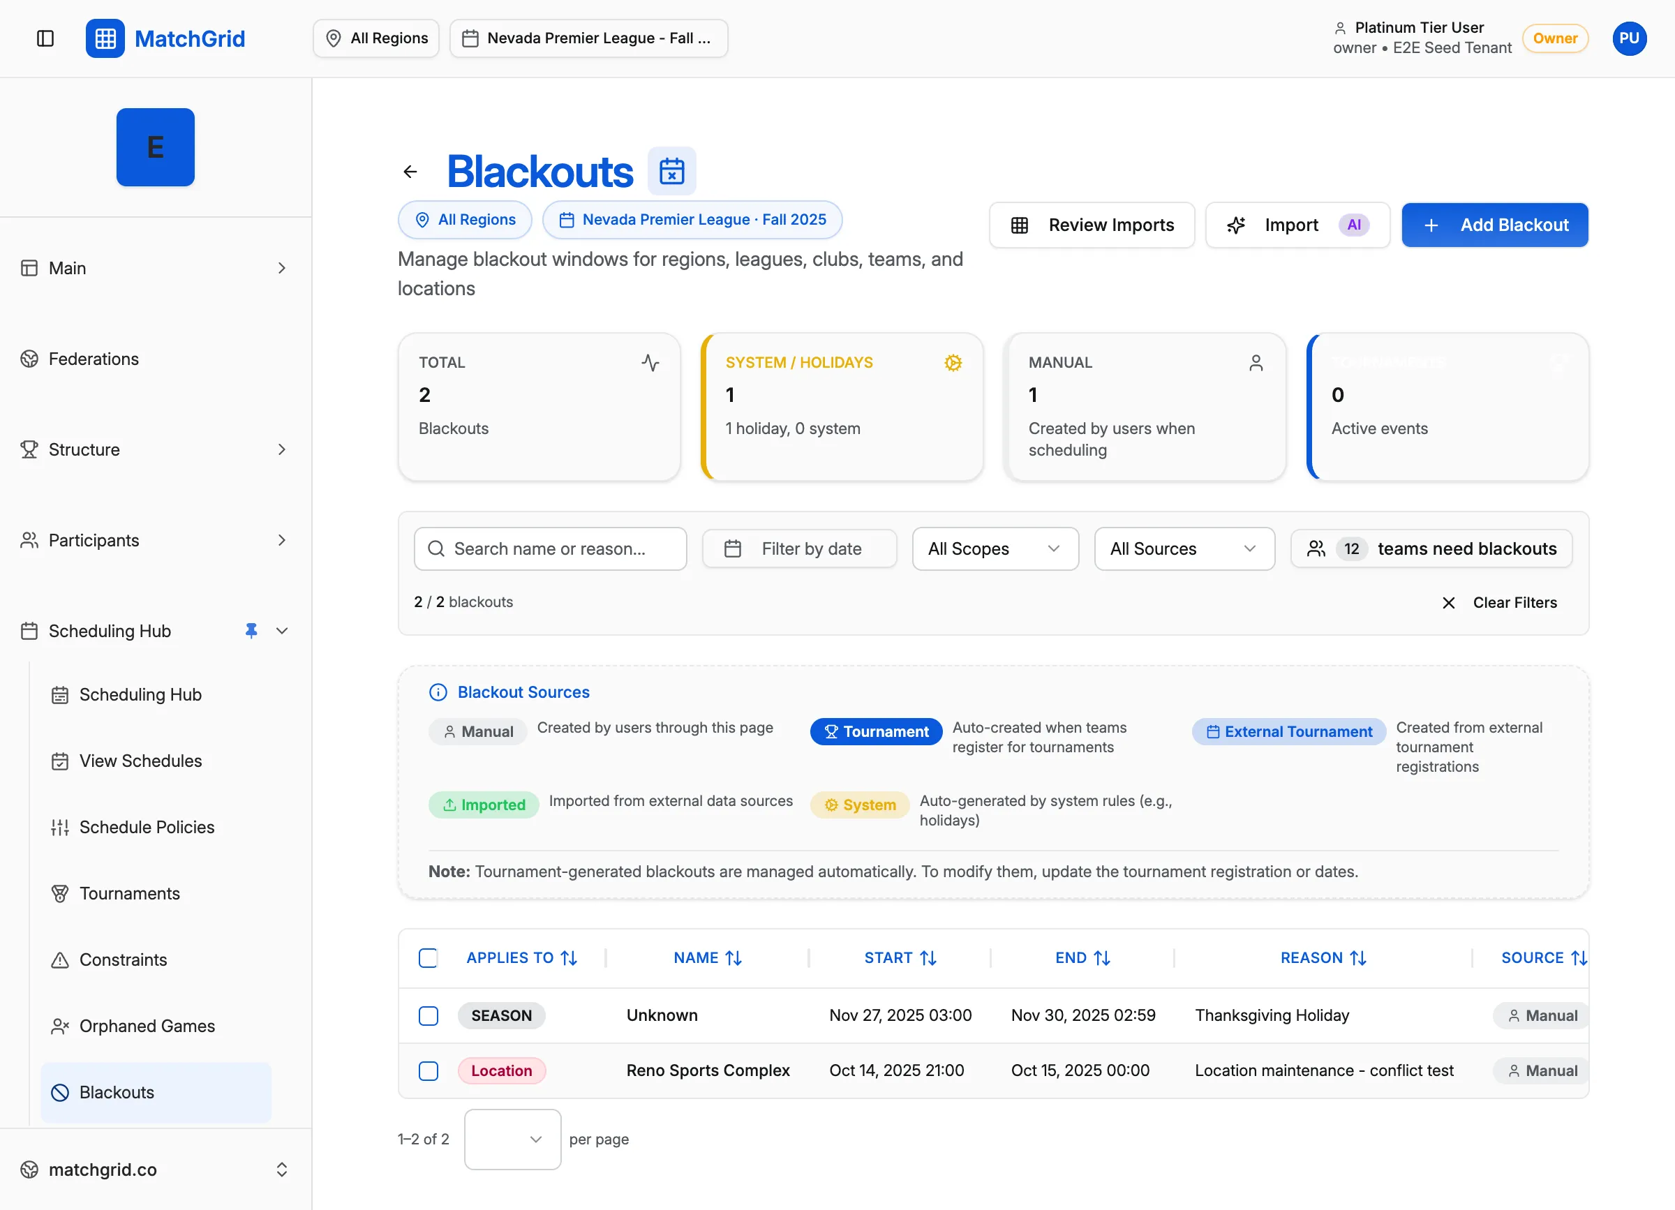Click the search name or reason field
This screenshot has height=1210, width=1675.
click(549, 548)
